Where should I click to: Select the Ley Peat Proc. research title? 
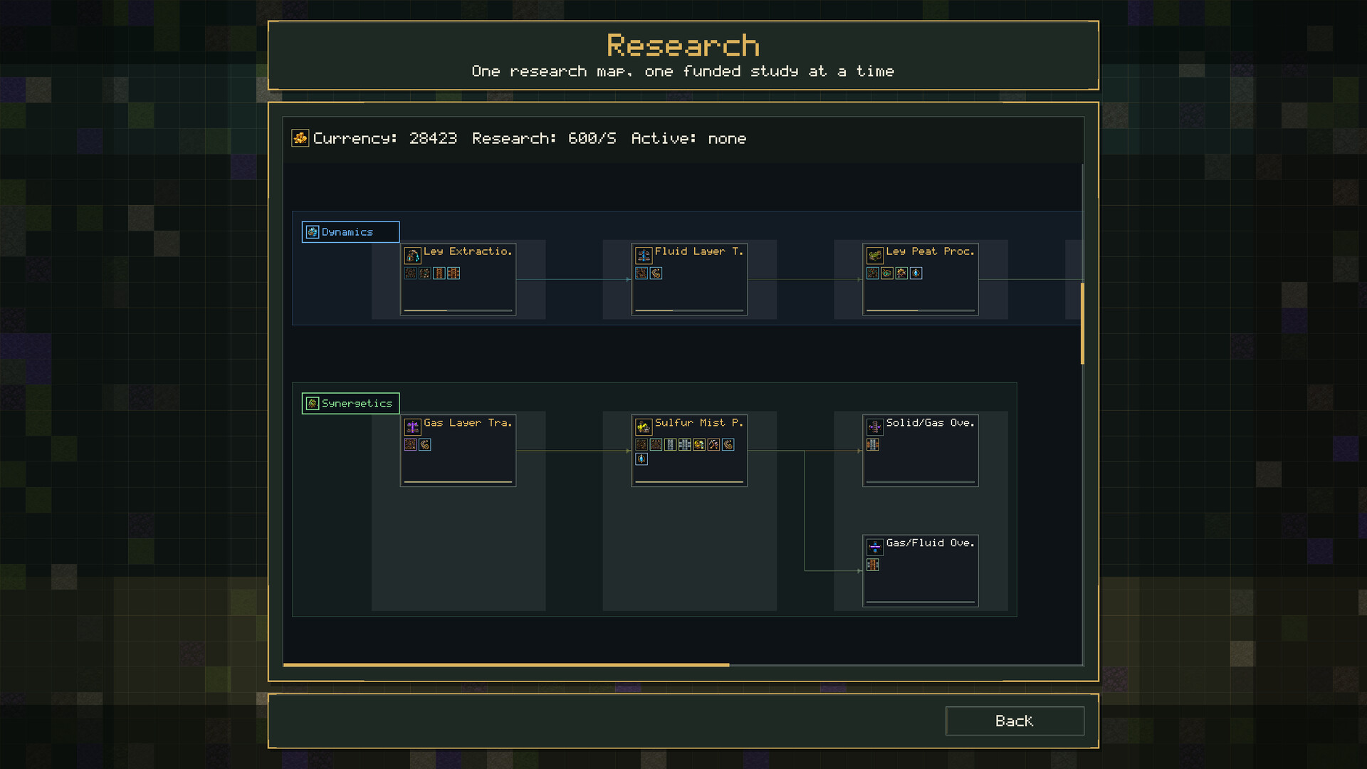click(931, 251)
